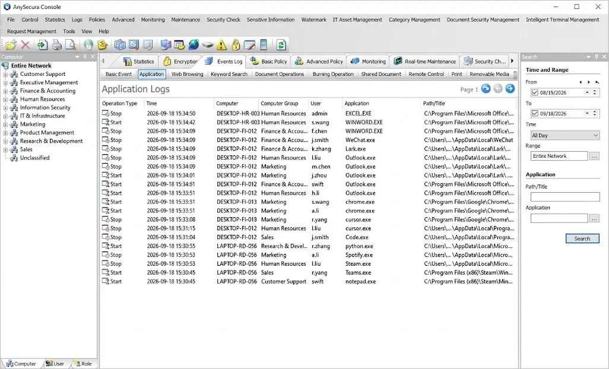609x369 pixels.
Task: Switch to the Statistics tab
Action: tap(139, 61)
